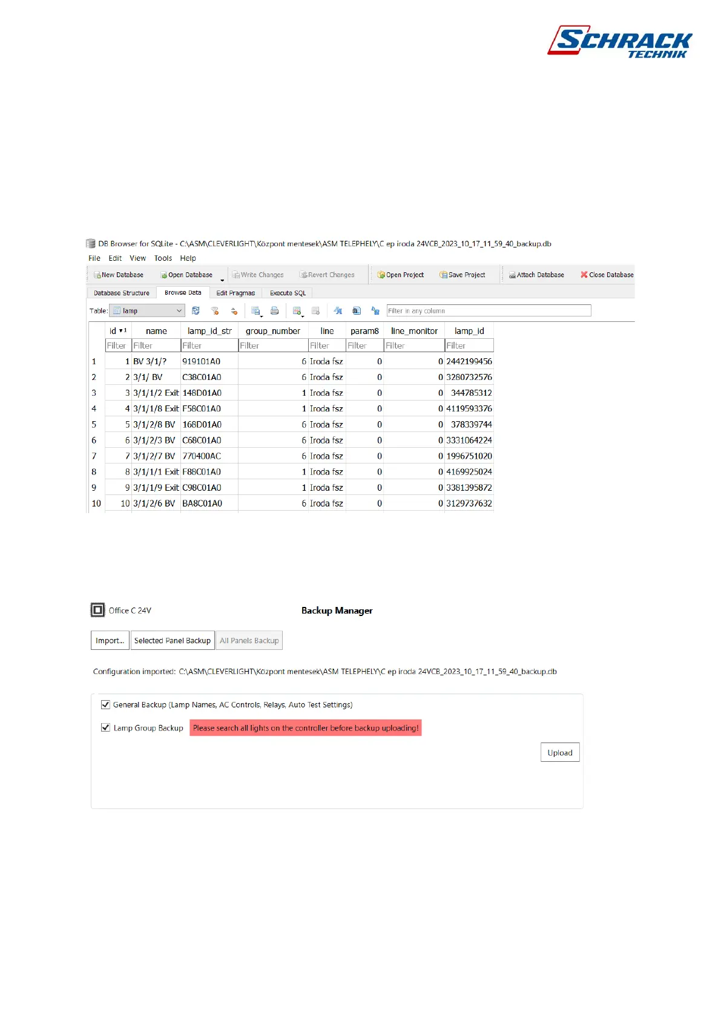Screen dimensions: 721x1019
Task: Open the File menu
Action: (94, 258)
